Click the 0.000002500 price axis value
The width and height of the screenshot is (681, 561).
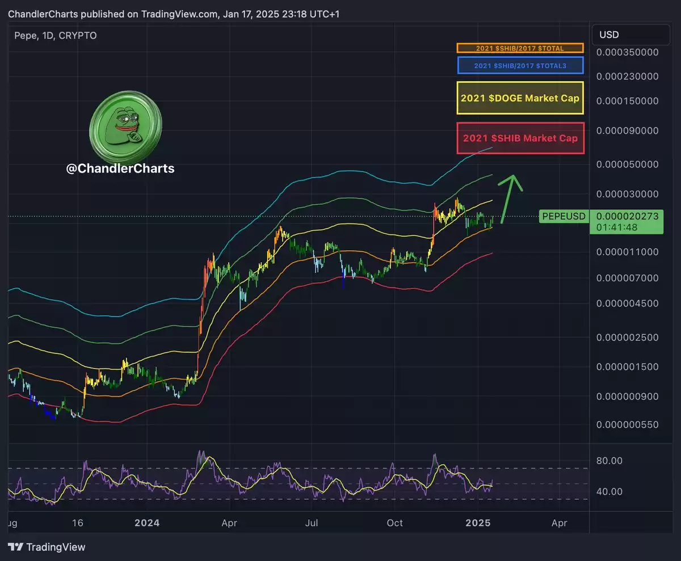point(627,338)
